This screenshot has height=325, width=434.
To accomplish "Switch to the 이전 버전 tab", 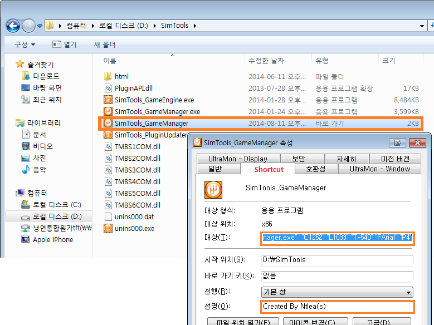I will click(395, 159).
